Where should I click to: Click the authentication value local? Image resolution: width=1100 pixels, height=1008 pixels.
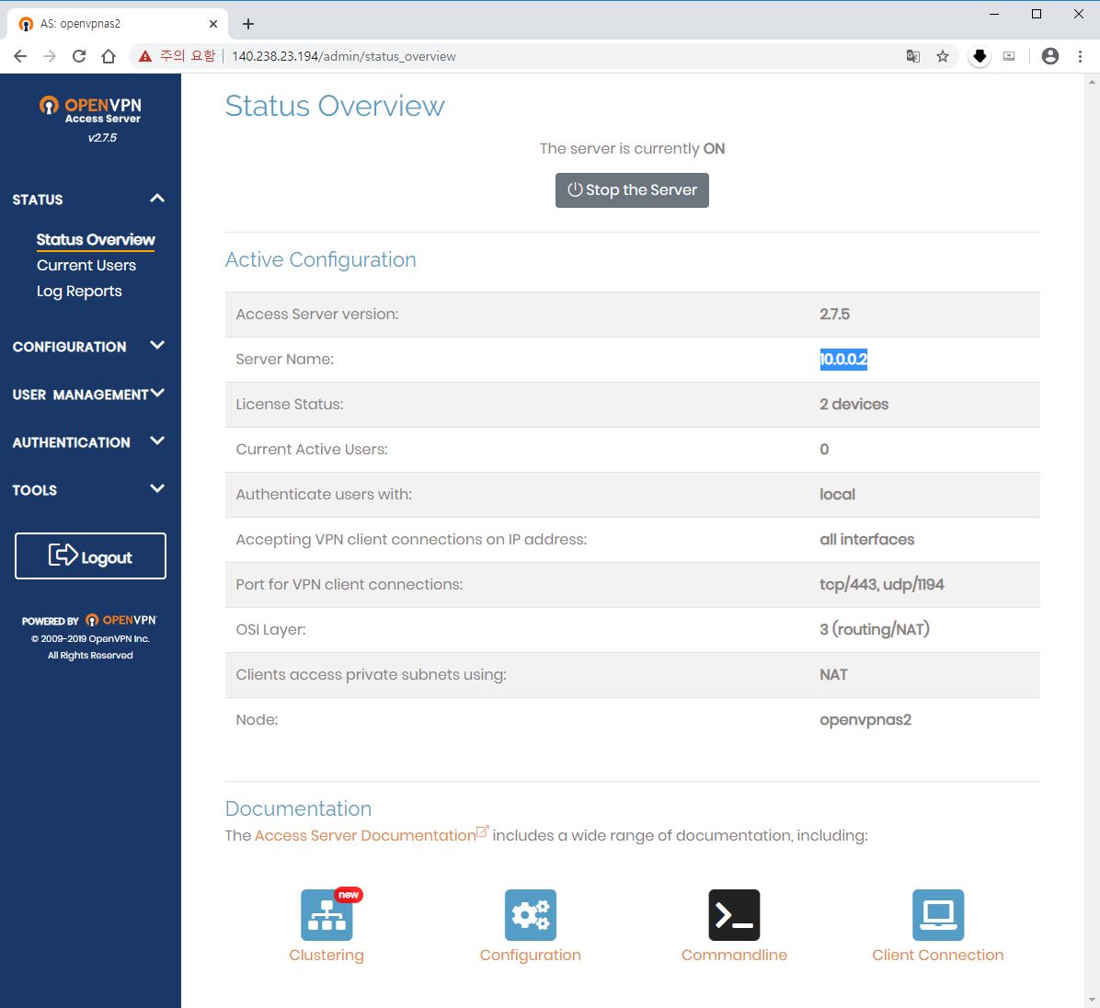tap(837, 494)
